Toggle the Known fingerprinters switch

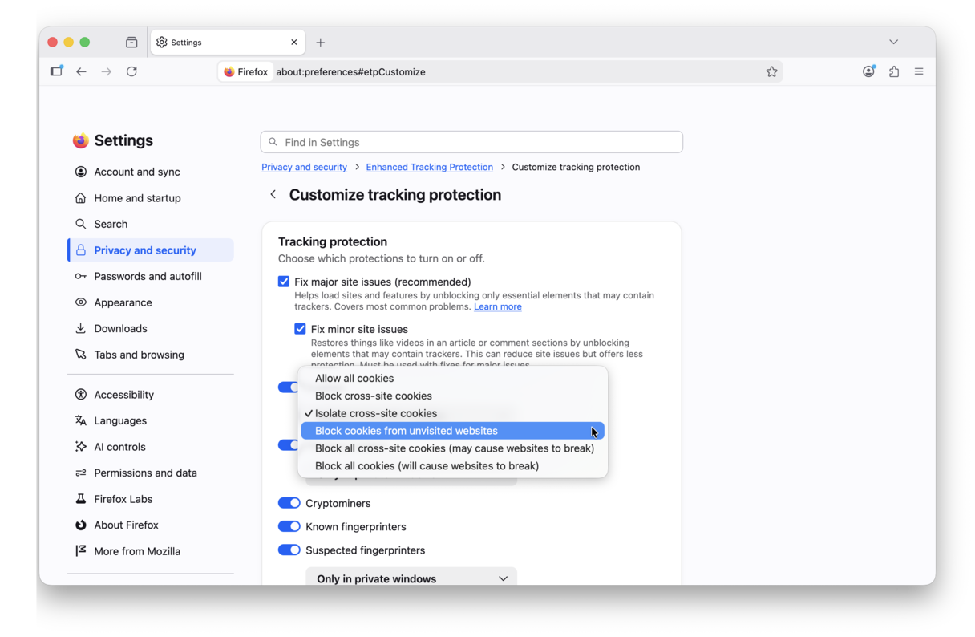[x=289, y=527]
